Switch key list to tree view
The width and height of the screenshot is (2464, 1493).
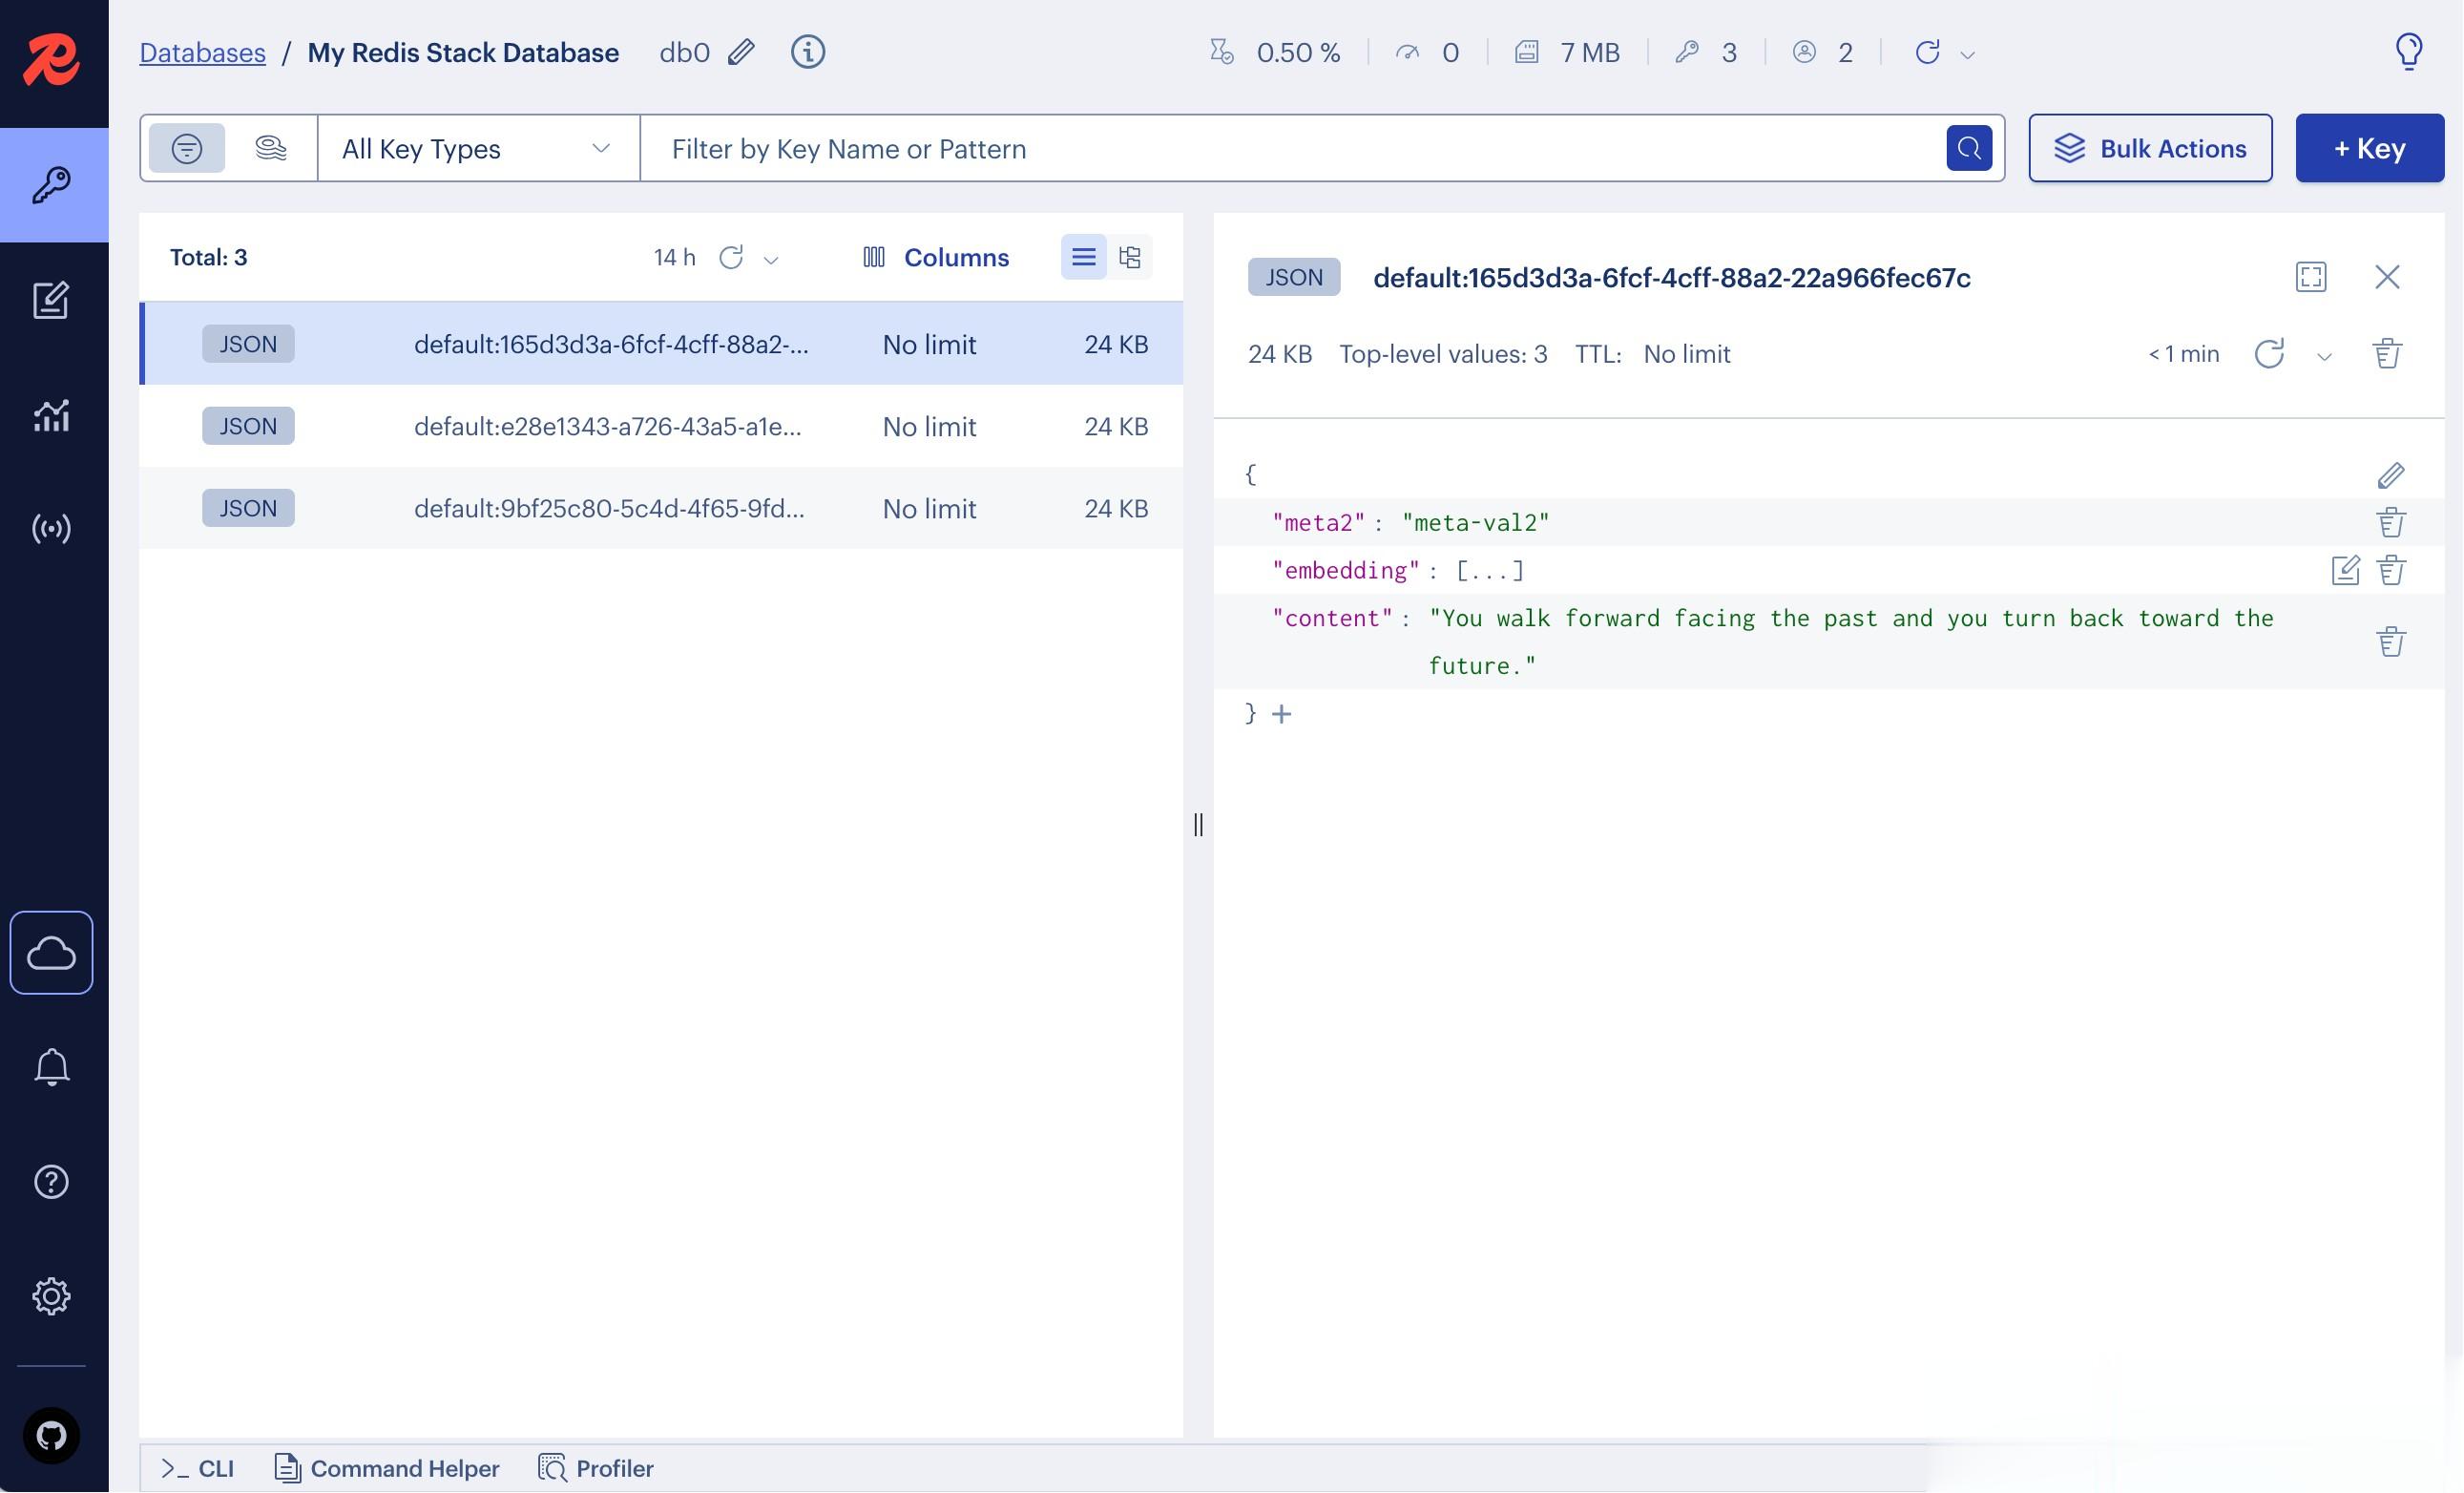pos(1130,257)
